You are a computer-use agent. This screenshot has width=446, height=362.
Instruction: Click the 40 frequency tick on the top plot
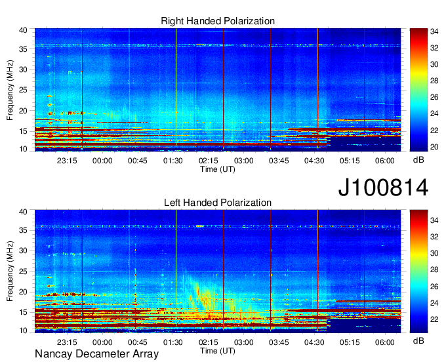tap(23, 30)
